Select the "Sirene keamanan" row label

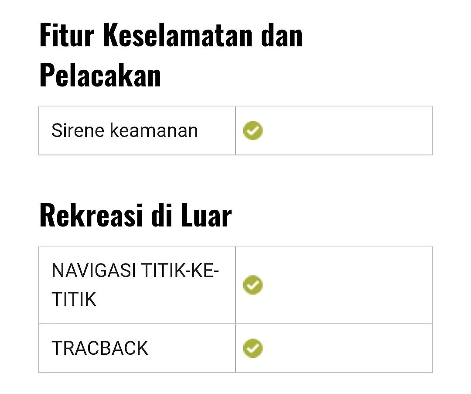pos(125,130)
